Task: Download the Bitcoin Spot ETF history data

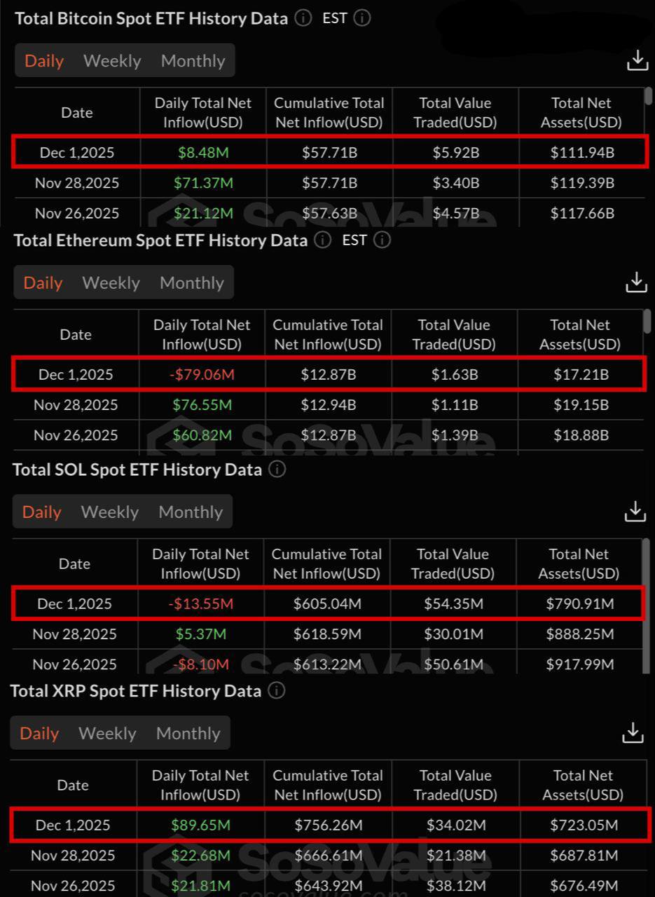Action: coord(637,60)
